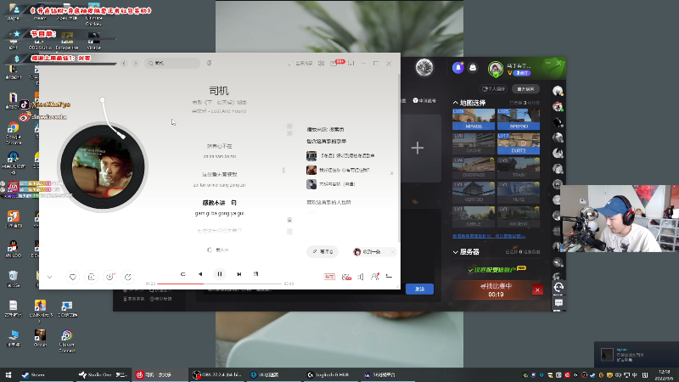Open the bag icon next to the bell
This screenshot has height=382, width=679.
[x=473, y=68]
